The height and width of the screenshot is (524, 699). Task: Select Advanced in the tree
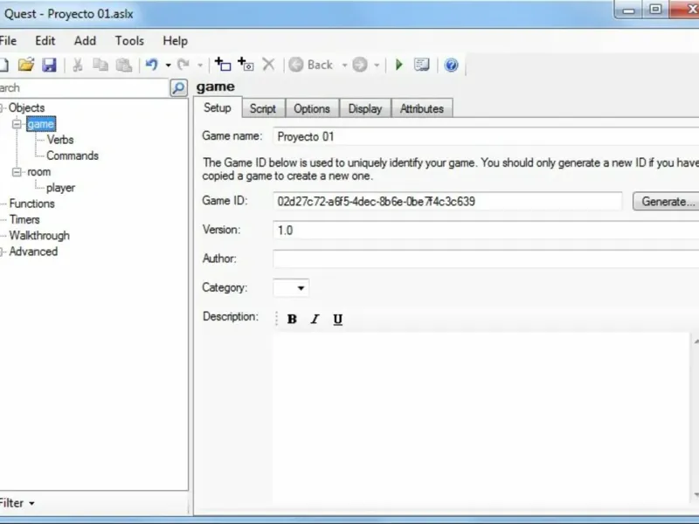coord(33,252)
